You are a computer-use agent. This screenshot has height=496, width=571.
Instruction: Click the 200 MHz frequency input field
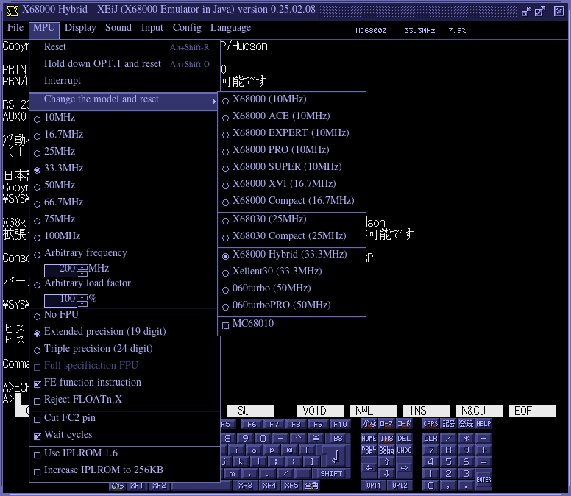(x=61, y=270)
